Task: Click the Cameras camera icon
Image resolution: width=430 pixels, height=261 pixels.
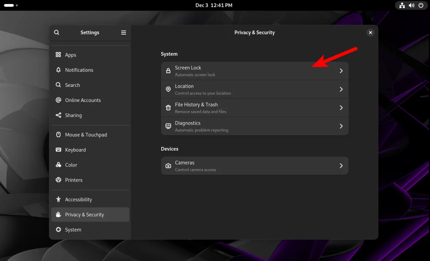Action: coord(168,166)
